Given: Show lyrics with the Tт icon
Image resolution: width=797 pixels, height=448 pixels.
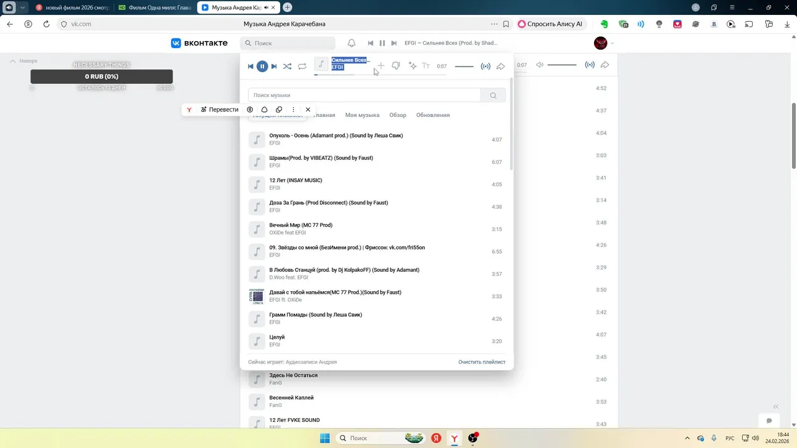Looking at the screenshot, I should [x=426, y=66].
